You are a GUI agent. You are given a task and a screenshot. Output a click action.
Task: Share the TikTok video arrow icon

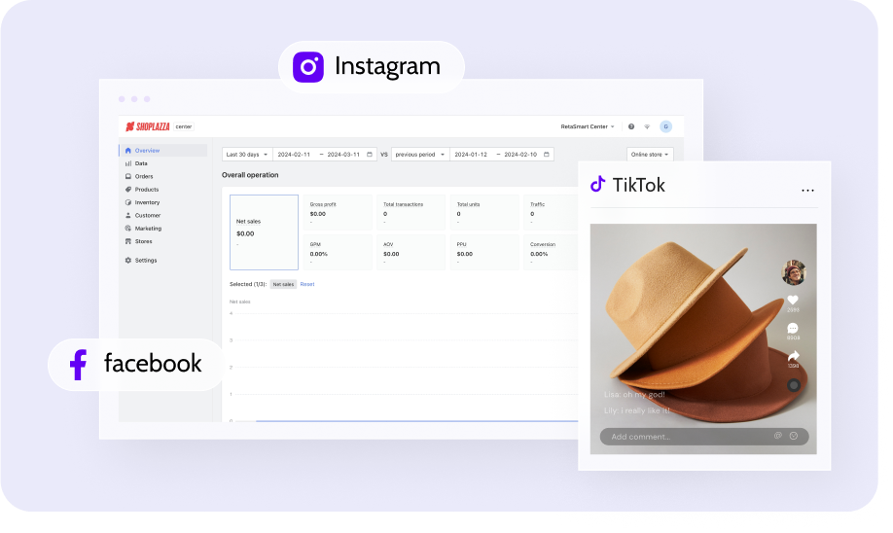coord(794,356)
